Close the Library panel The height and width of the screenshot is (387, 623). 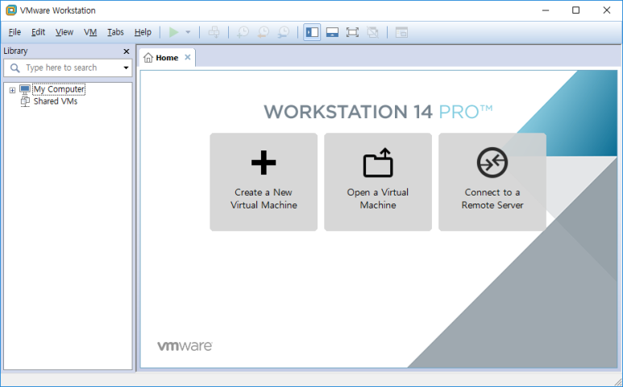(127, 51)
